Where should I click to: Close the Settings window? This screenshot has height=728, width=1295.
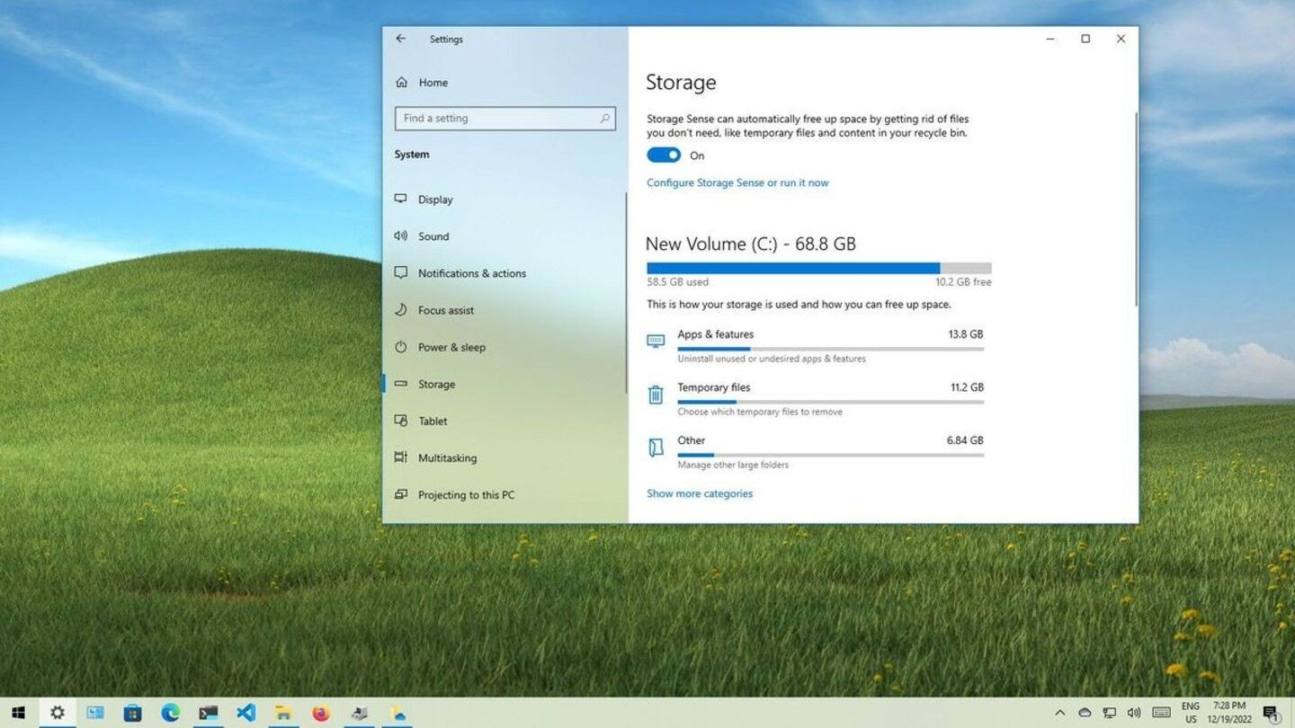pos(1121,39)
